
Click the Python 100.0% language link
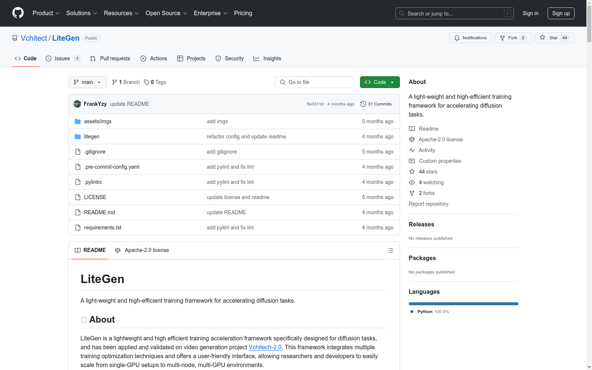click(429, 312)
